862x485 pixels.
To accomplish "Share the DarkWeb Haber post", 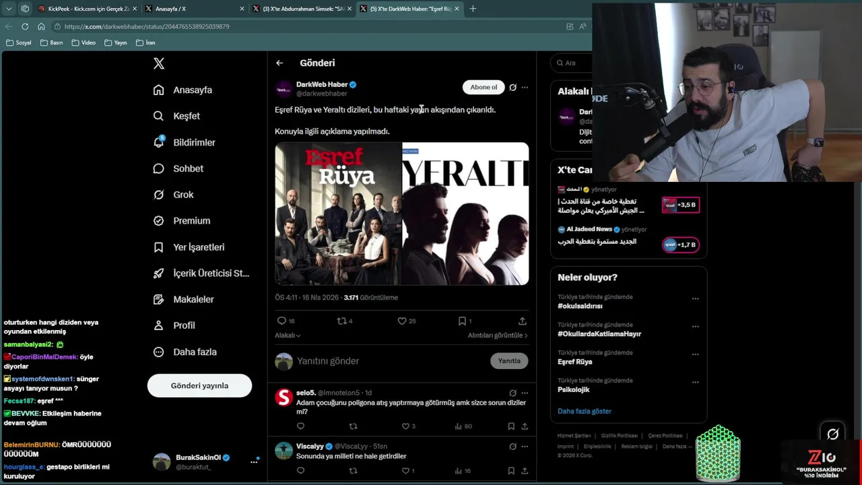I will [523, 321].
